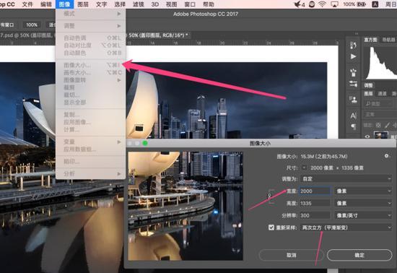The image size is (397, 273).
Task: Open the History panel icon
Action: coord(353,45)
